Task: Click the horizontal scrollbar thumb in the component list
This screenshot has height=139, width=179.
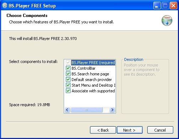Action: click(86, 110)
